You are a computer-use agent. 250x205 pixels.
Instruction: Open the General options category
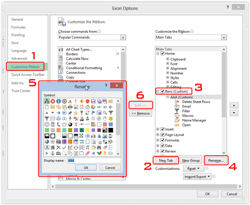coord(17,20)
